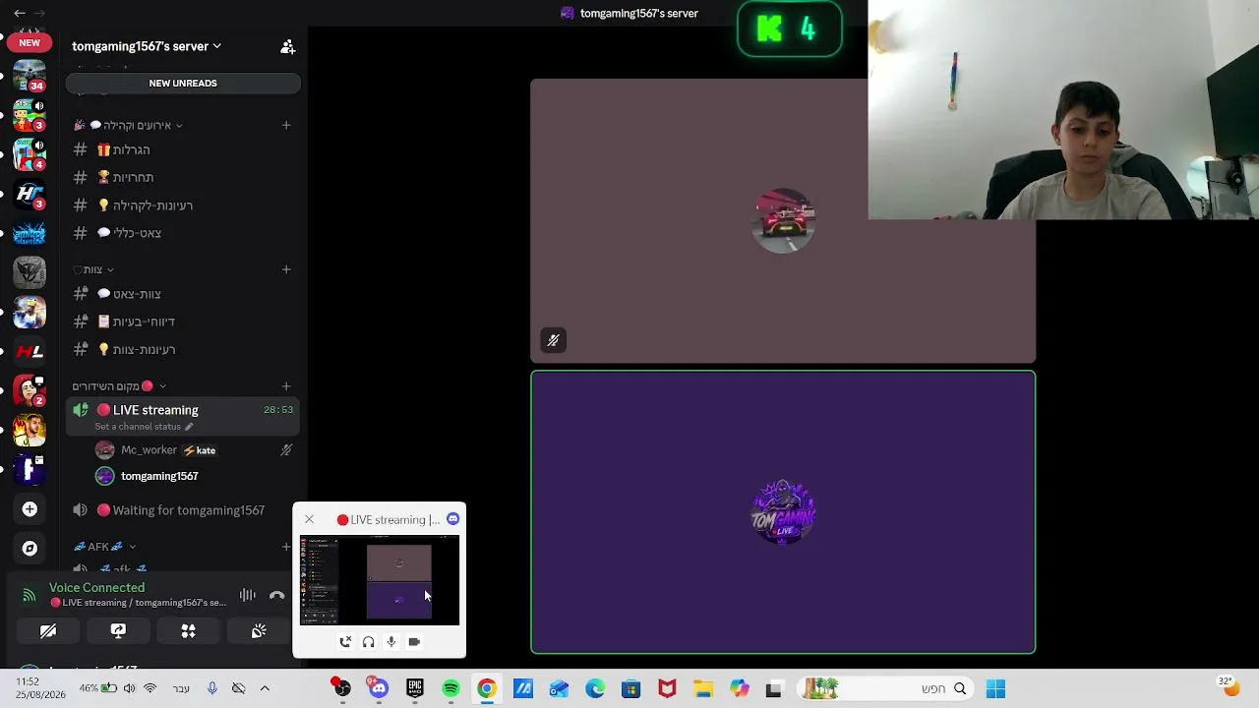Screen dimensions: 1259x708
Task: Open the server with F logo icon
Action: click(x=30, y=469)
